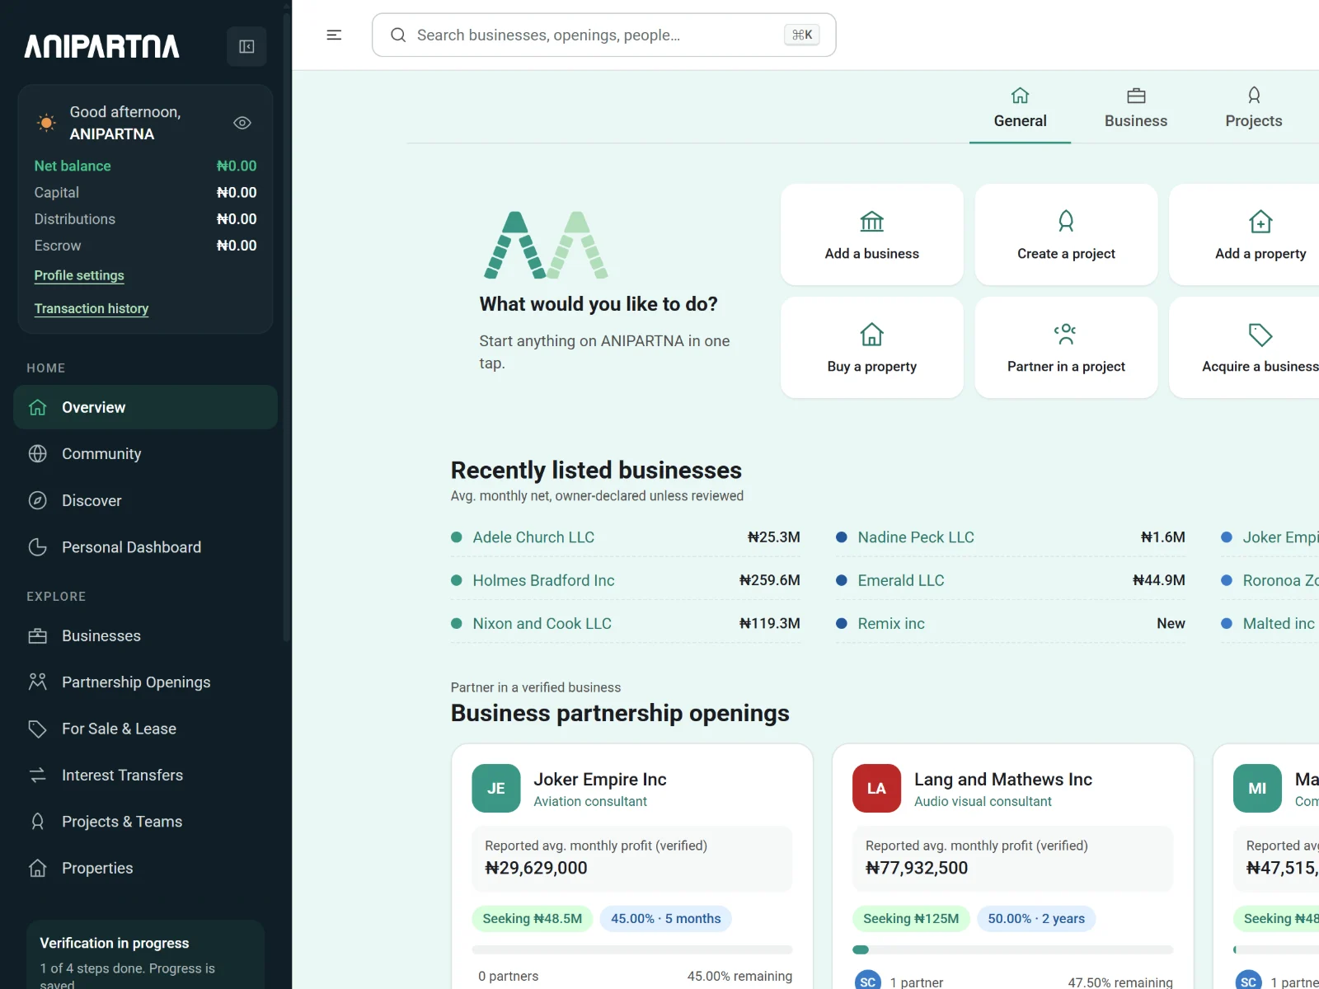Viewport: 1319px width, 989px height.
Task: Toggle balance visibility eye icon
Action: (242, 123)
